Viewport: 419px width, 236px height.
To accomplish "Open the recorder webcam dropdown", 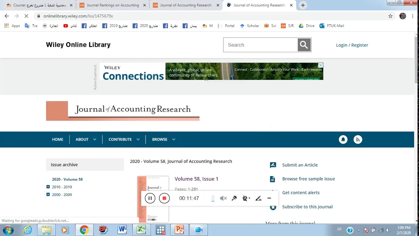I will coord(246,198).
